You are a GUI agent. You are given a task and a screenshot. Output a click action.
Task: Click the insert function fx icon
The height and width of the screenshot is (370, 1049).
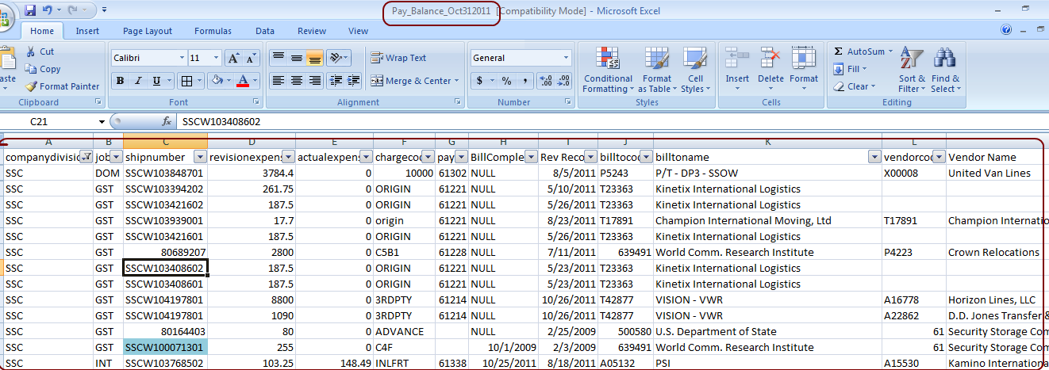pos(167,122)
